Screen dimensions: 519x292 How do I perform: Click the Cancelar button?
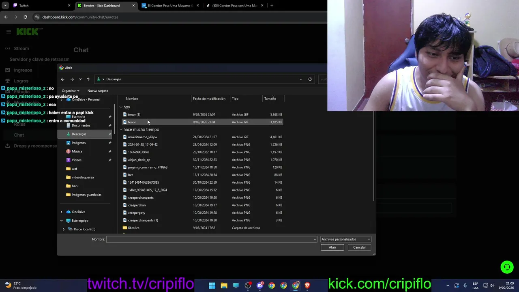tap(359, 247)
